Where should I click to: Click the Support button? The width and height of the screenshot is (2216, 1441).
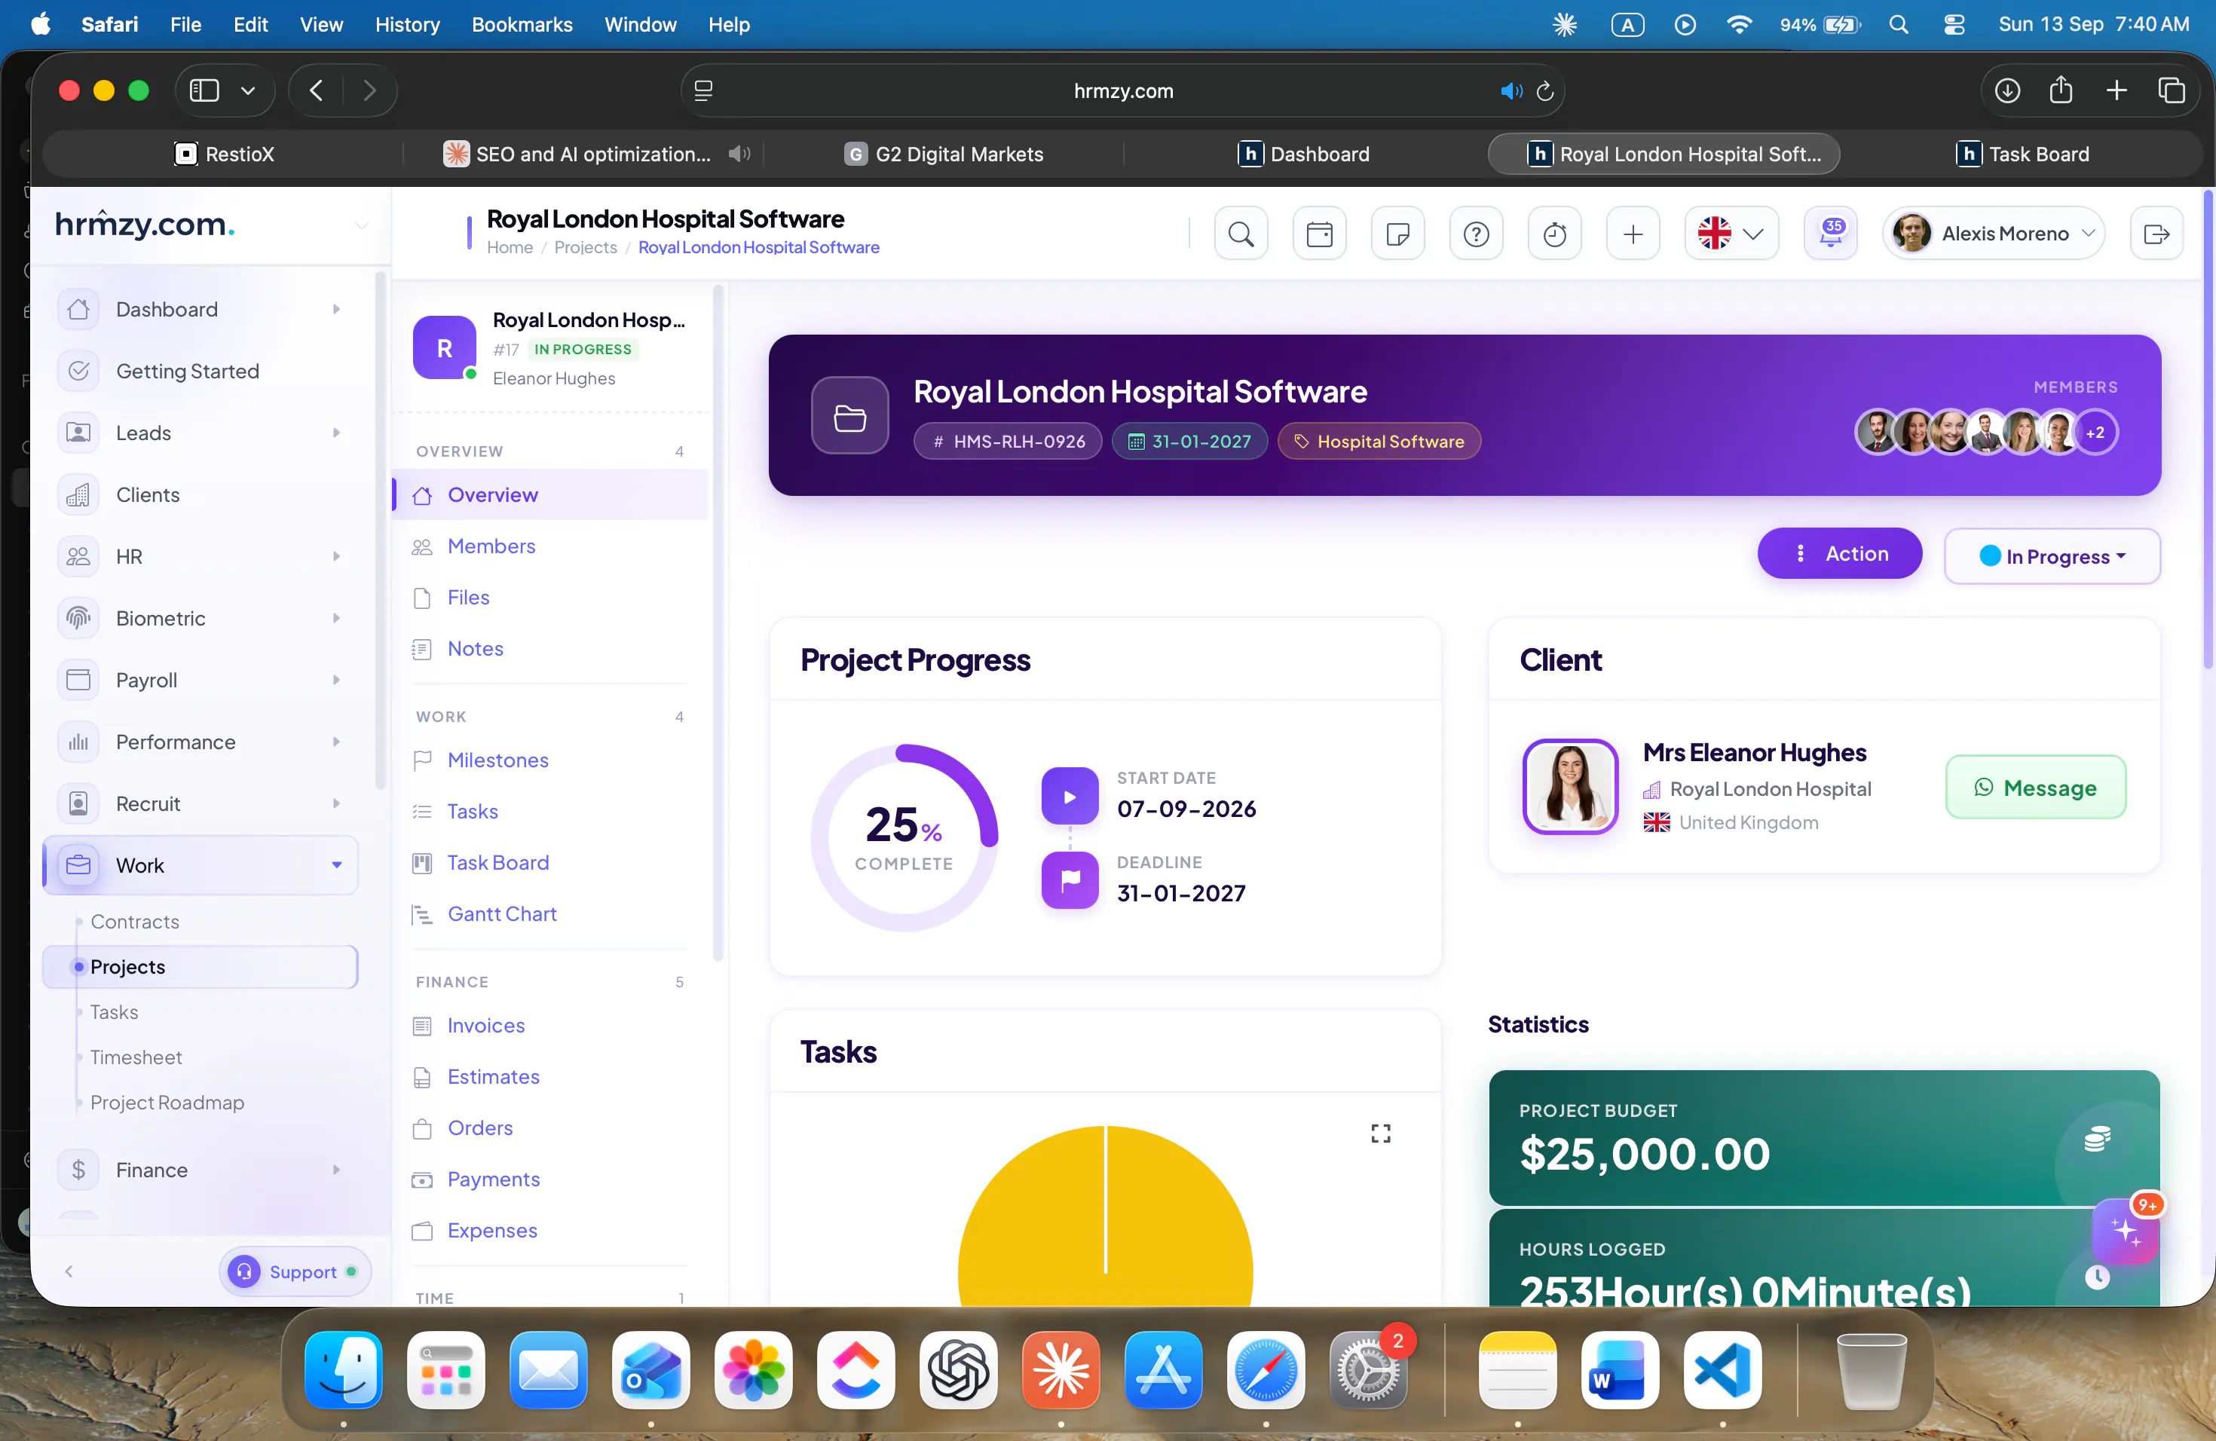pos(294,1271)
